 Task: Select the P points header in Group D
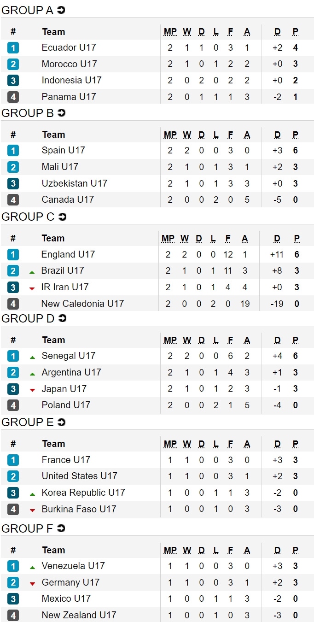pyautogui.click(x=296, y=340)
